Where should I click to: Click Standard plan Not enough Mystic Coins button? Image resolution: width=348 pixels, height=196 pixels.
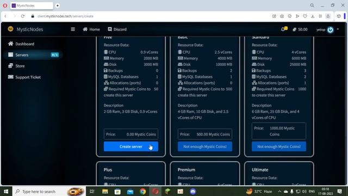point(279,146)
